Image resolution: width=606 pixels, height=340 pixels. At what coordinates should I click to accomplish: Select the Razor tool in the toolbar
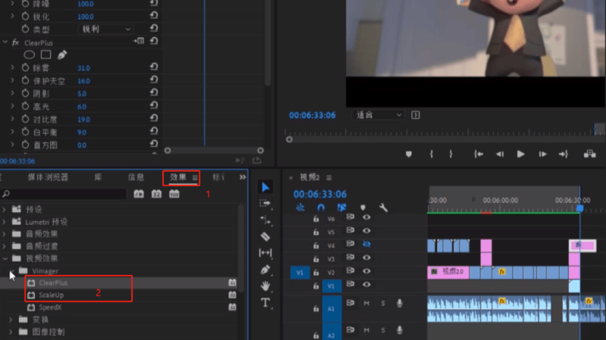[265, 236]
